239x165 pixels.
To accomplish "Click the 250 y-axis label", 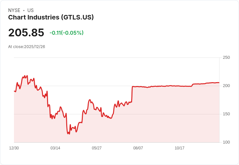I will click(x=226, y=57).
